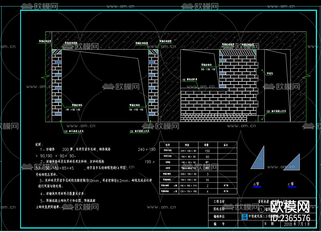Click the 日期 title block label

(x=269, y=224)
